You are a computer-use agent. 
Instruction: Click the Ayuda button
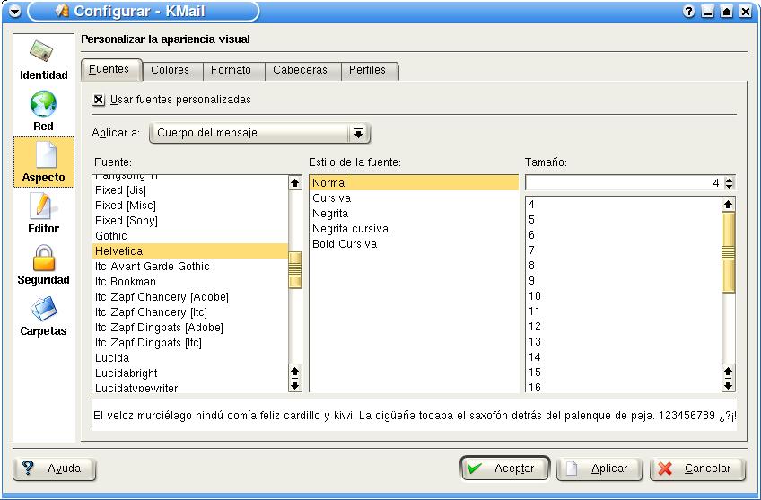click(x=54, y=469)
